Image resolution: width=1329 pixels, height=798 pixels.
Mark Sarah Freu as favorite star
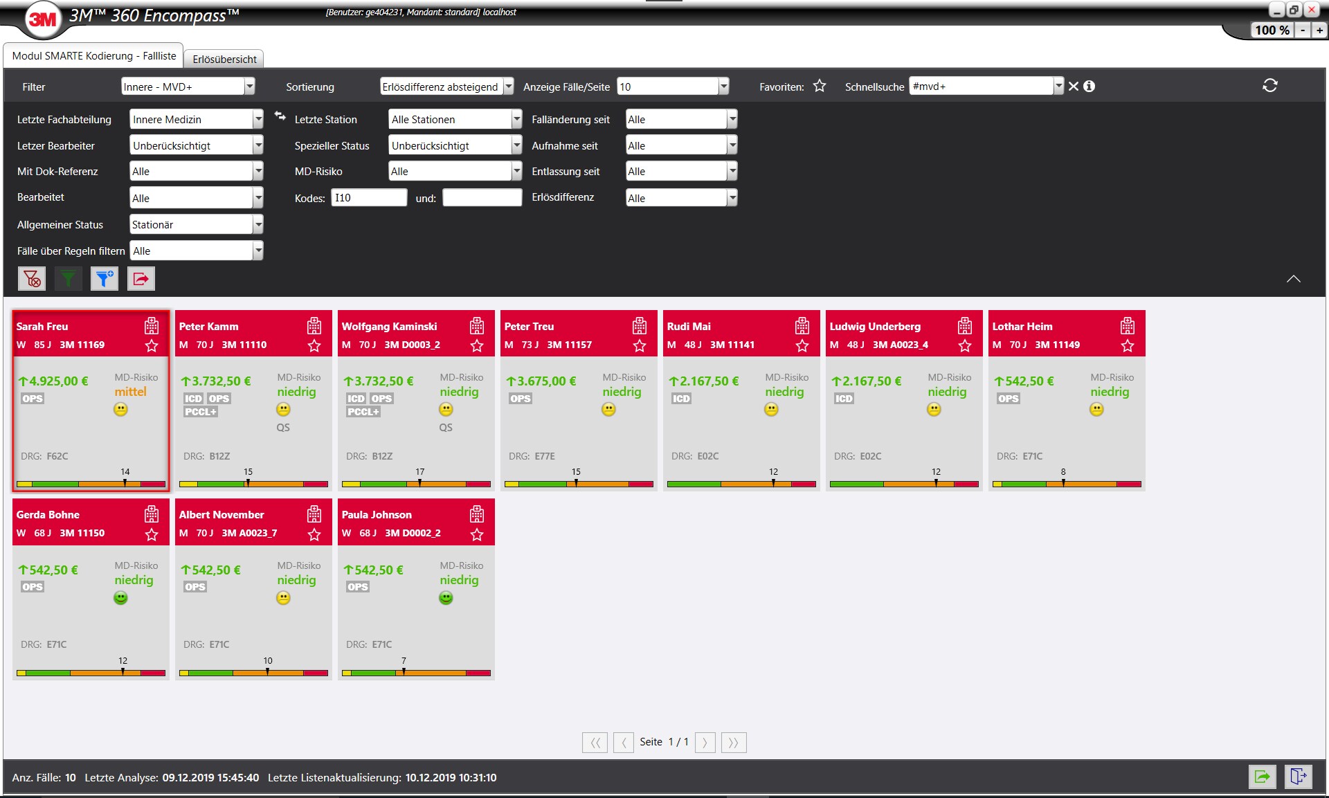point(152,345)
